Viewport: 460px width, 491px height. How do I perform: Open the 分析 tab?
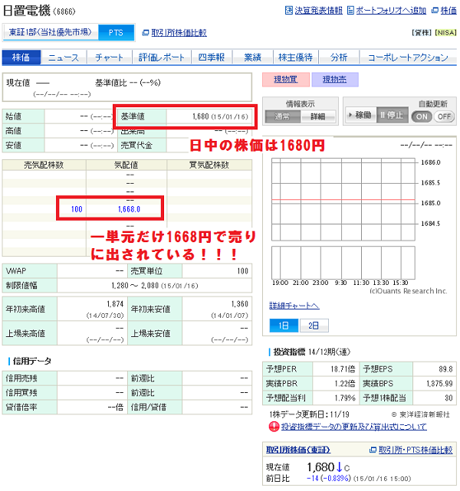(339, 57)
